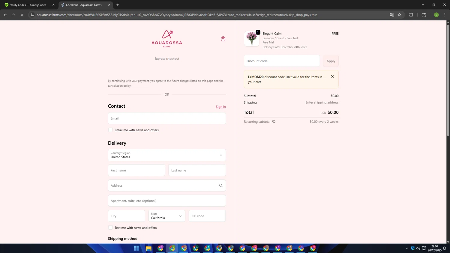Focus the City input field

pyautogui.click(x=126, y=216)
